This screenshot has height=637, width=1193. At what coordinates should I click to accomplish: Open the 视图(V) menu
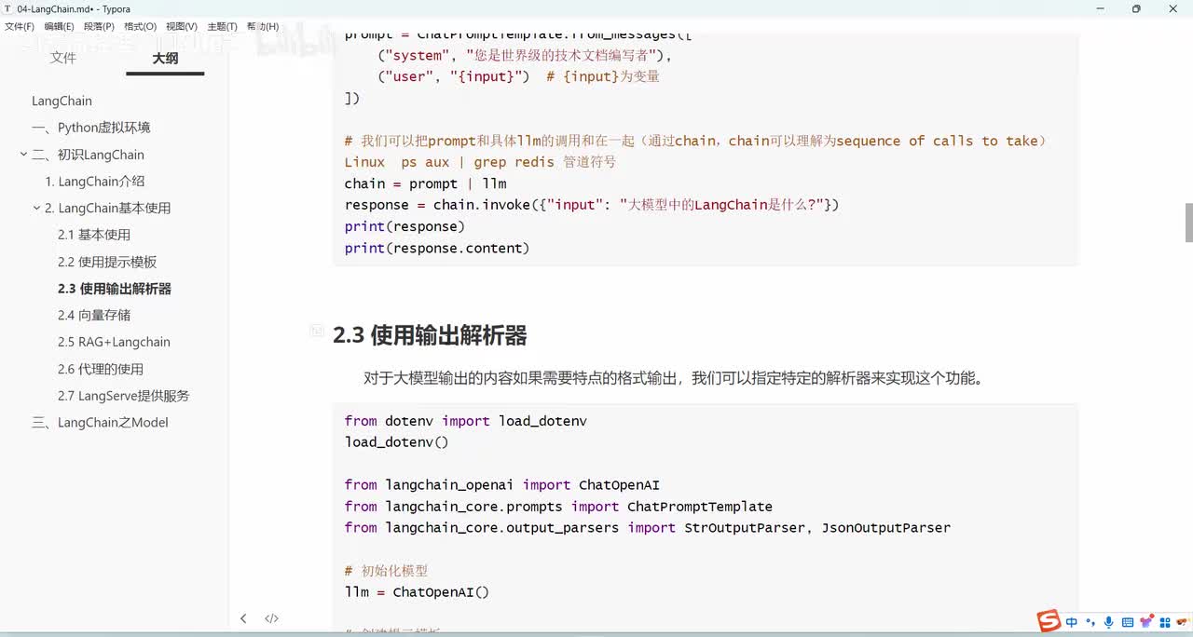pos(181,26)
